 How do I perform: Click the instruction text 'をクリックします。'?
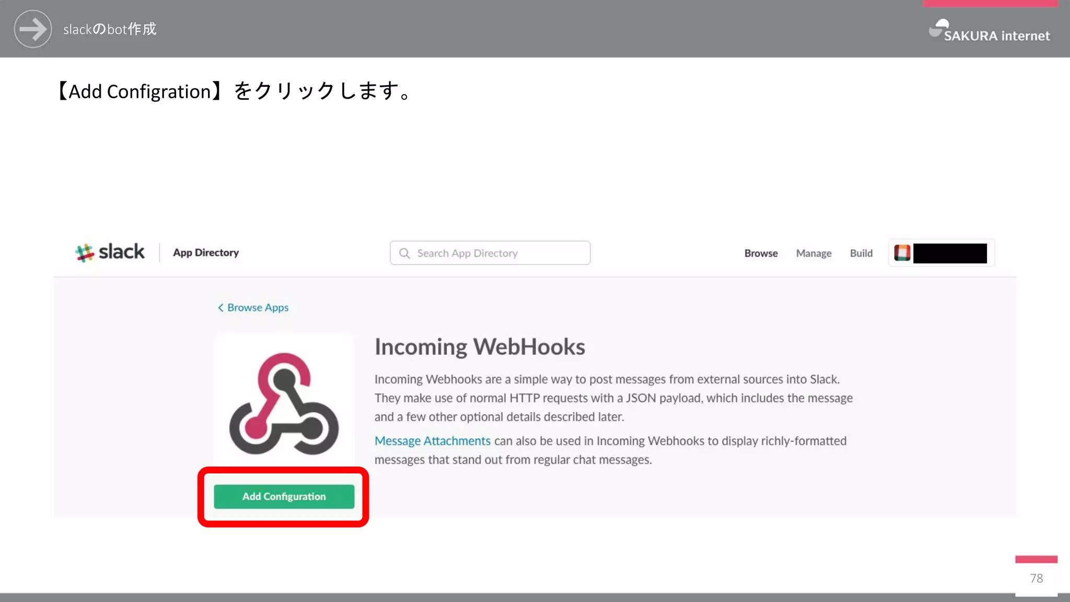click(x=323, y=91)
